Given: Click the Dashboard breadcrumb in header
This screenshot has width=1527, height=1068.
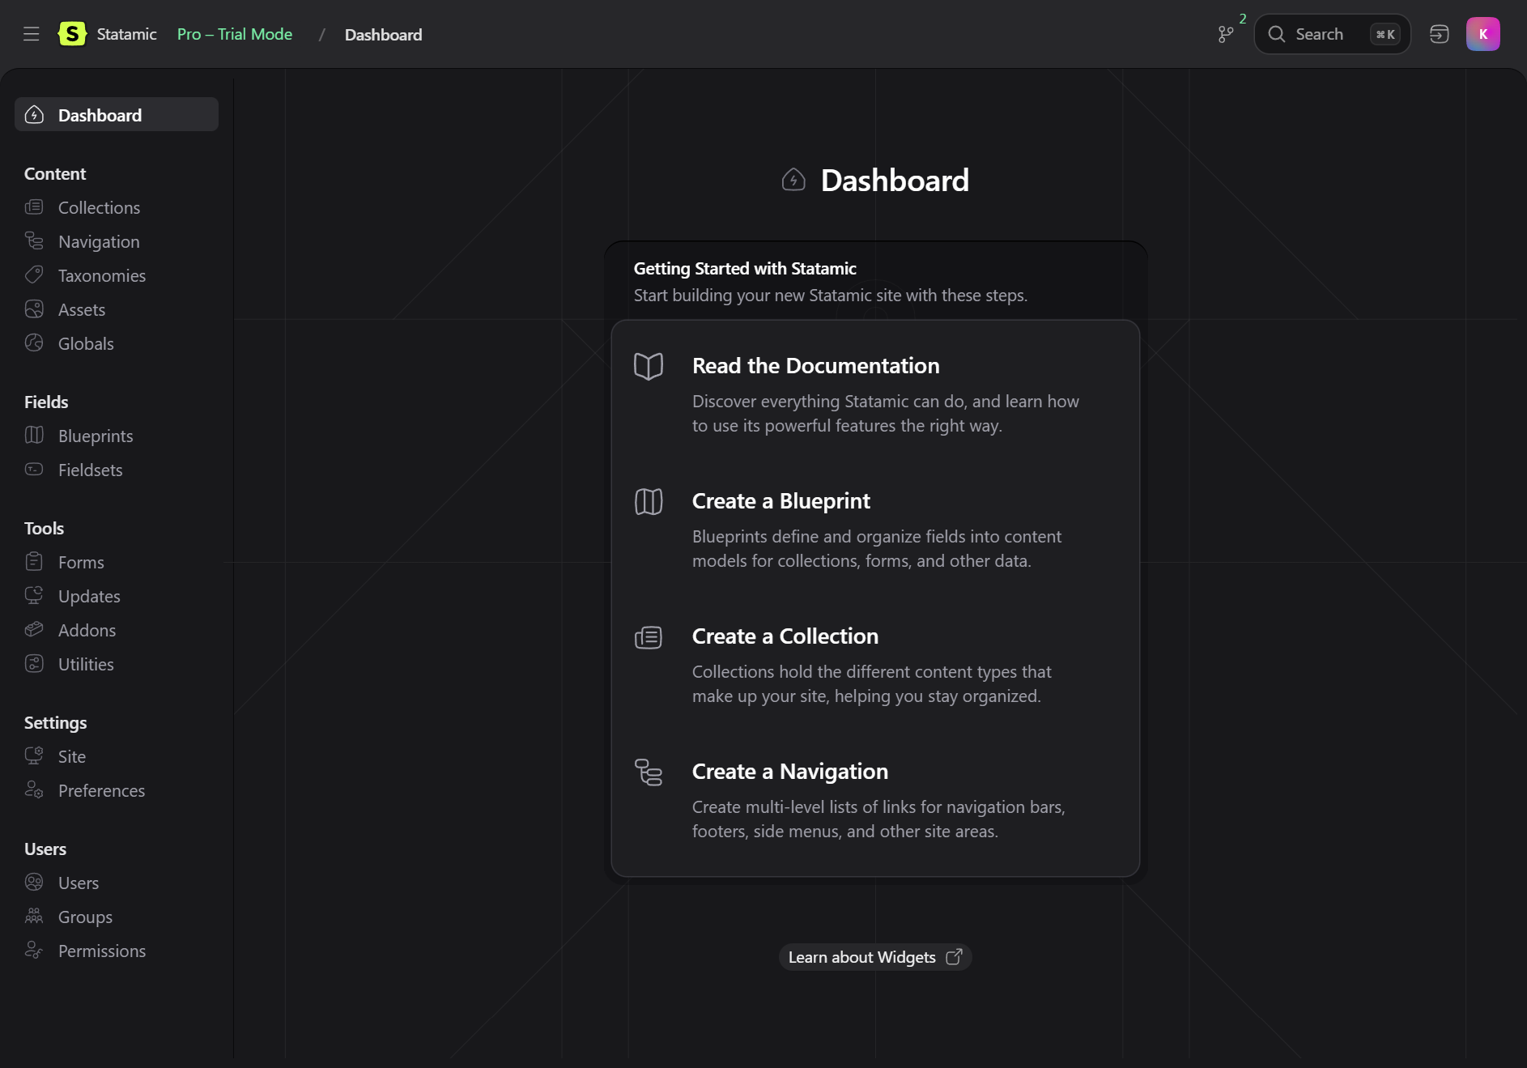Looking at the screenshot, I should coord(383,35).
